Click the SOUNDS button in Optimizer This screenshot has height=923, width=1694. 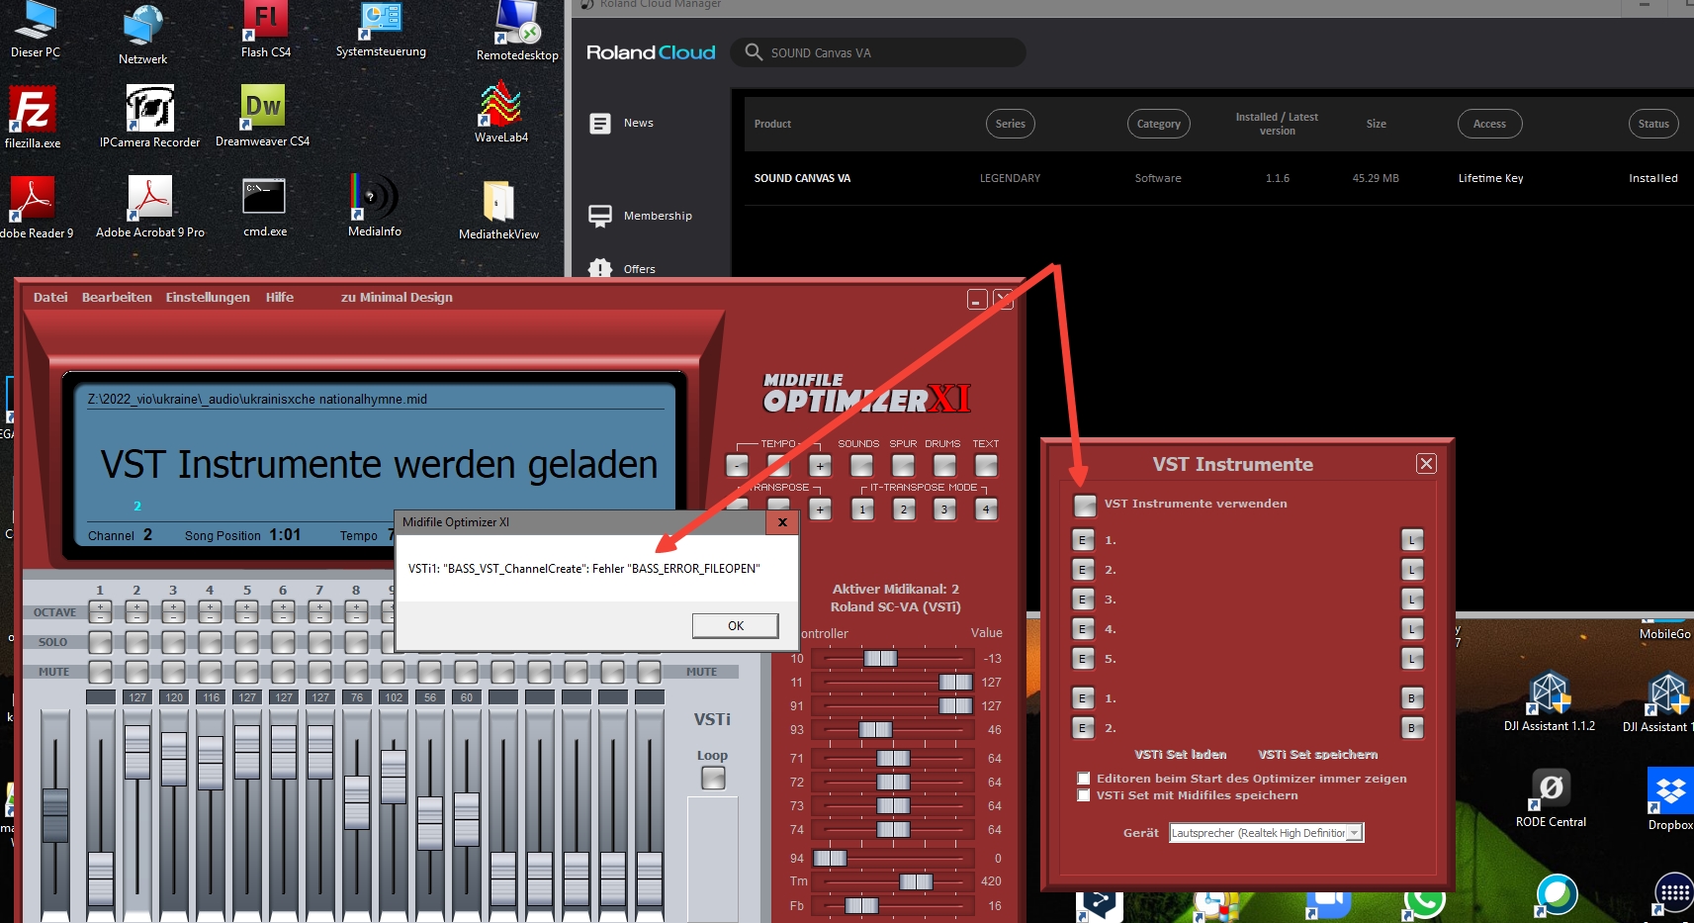(861, 465)
